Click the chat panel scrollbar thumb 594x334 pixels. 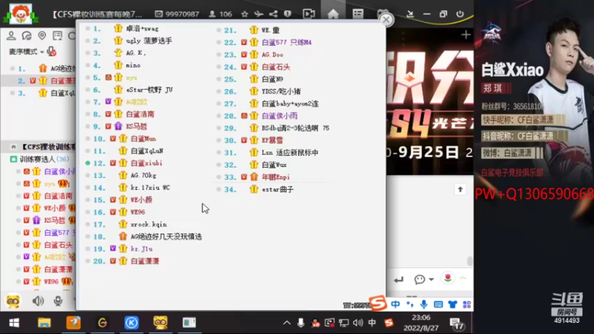pyautogui.click(x=470, y=261)
